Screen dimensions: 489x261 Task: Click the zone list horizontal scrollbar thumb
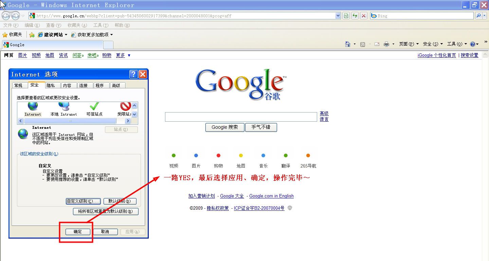click(x=70, y=121)
